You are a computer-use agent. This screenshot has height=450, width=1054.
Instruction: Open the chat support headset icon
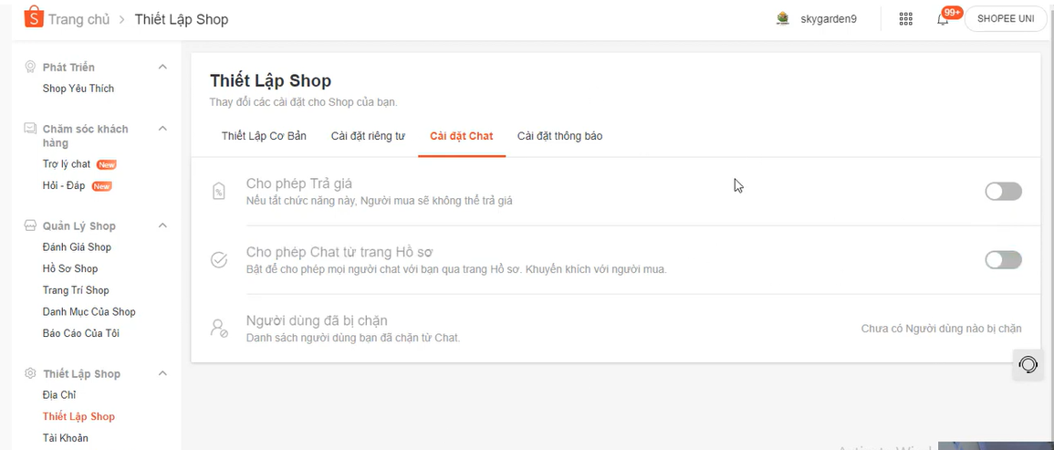[x=1028, y=365]
